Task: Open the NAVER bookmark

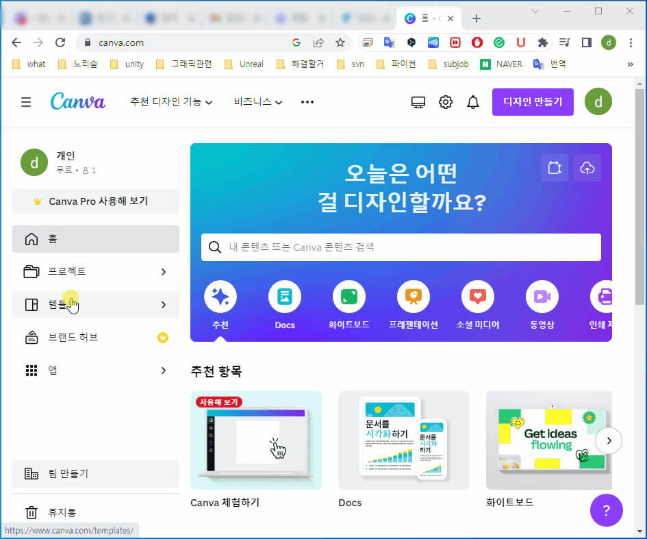Action: click(x=501, y=64)
